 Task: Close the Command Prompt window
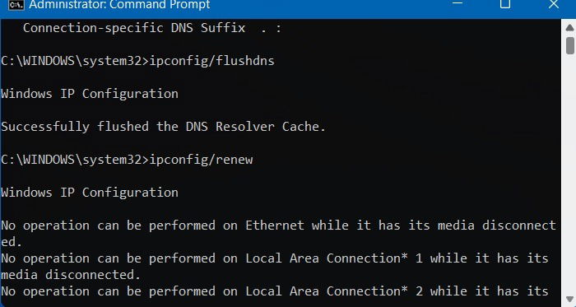pyautogui.click(x=553, y=4)
